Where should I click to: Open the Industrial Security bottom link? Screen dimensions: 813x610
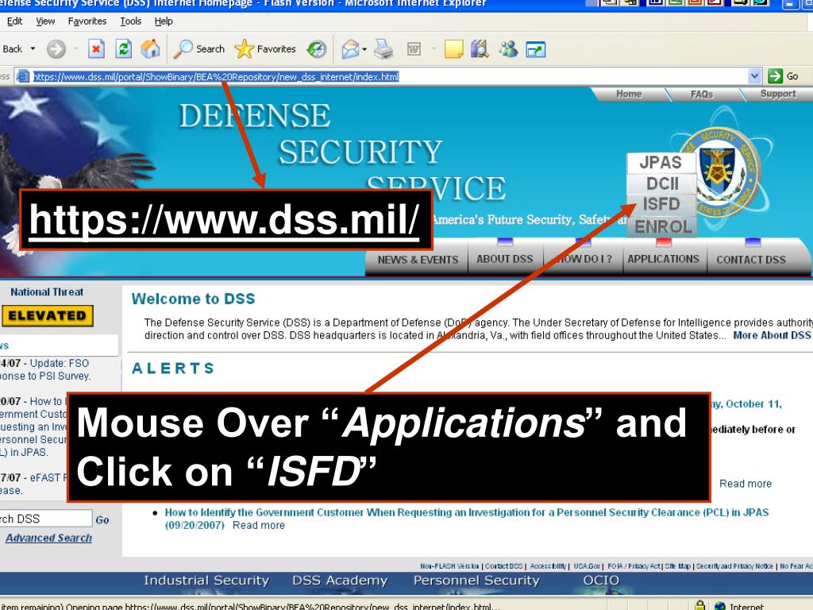206,581
